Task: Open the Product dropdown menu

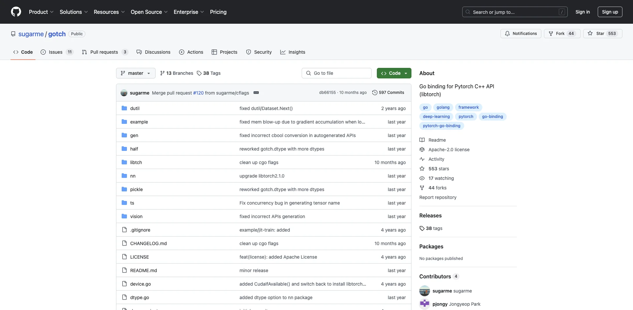Action: click(41, 12)
